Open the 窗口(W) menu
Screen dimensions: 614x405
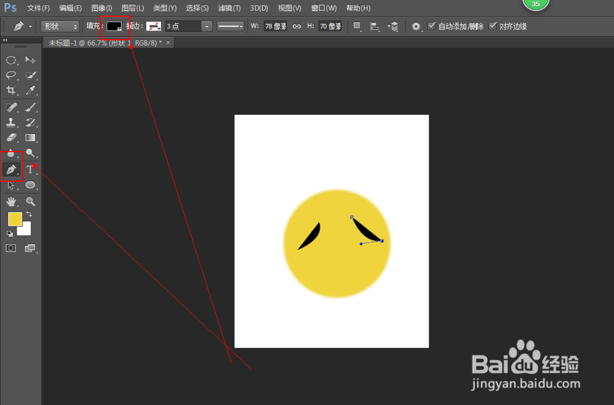click(x=324, y=8)
